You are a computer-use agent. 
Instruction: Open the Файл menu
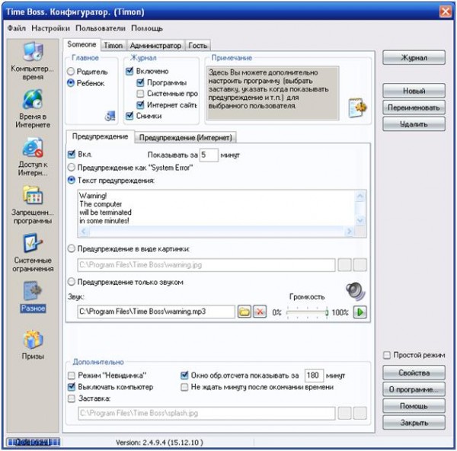[16, 28]
